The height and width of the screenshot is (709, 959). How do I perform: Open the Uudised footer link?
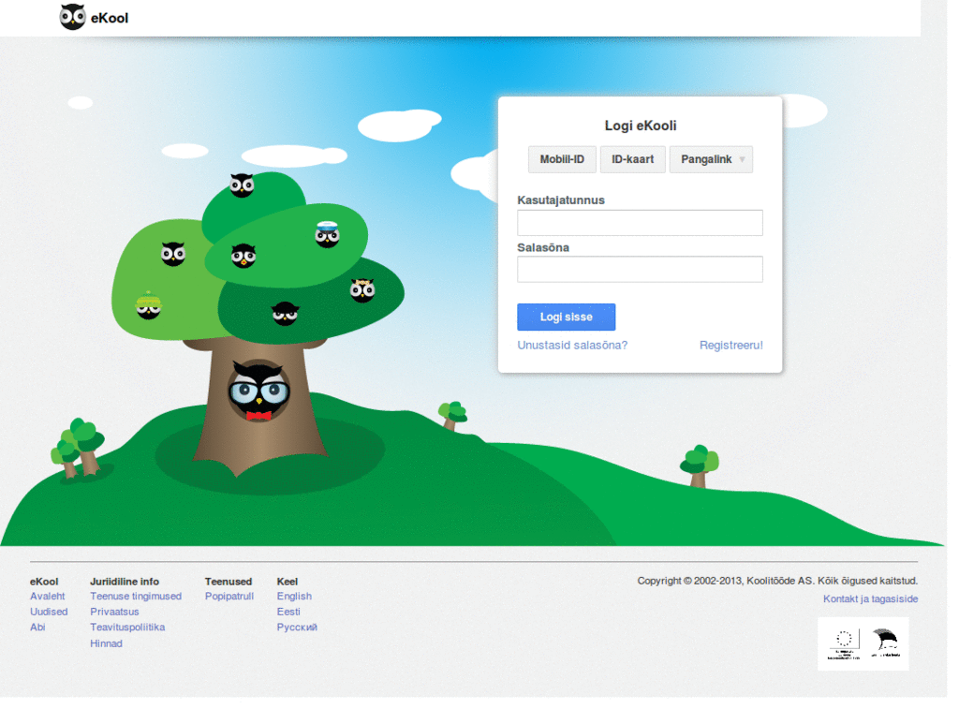[49, 612]
